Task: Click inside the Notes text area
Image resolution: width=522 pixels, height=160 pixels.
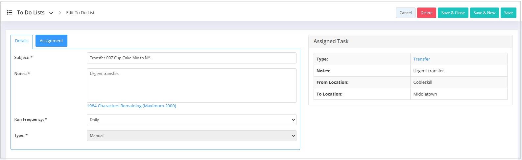Action: point(191,85)
